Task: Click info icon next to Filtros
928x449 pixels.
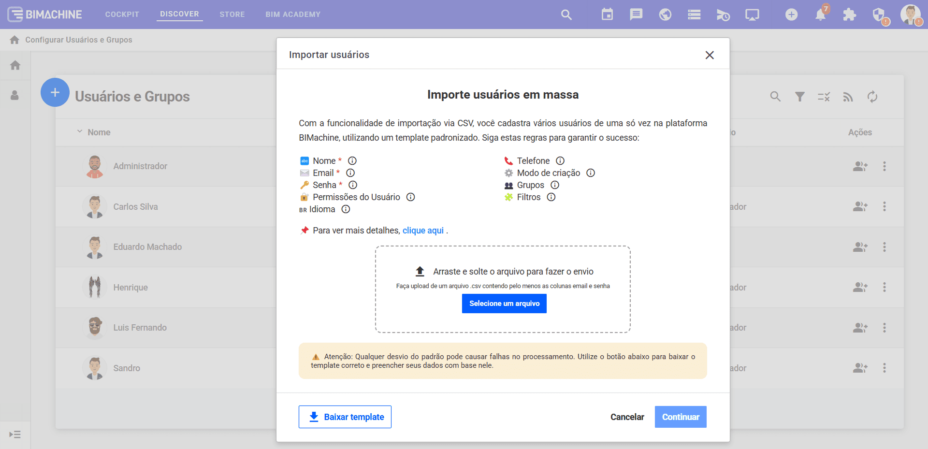Action: 551,197
